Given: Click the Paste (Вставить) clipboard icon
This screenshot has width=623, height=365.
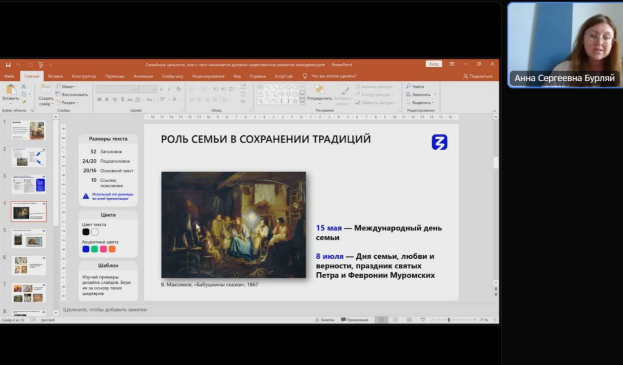Looking at the screenshot, I should point(11,89).
